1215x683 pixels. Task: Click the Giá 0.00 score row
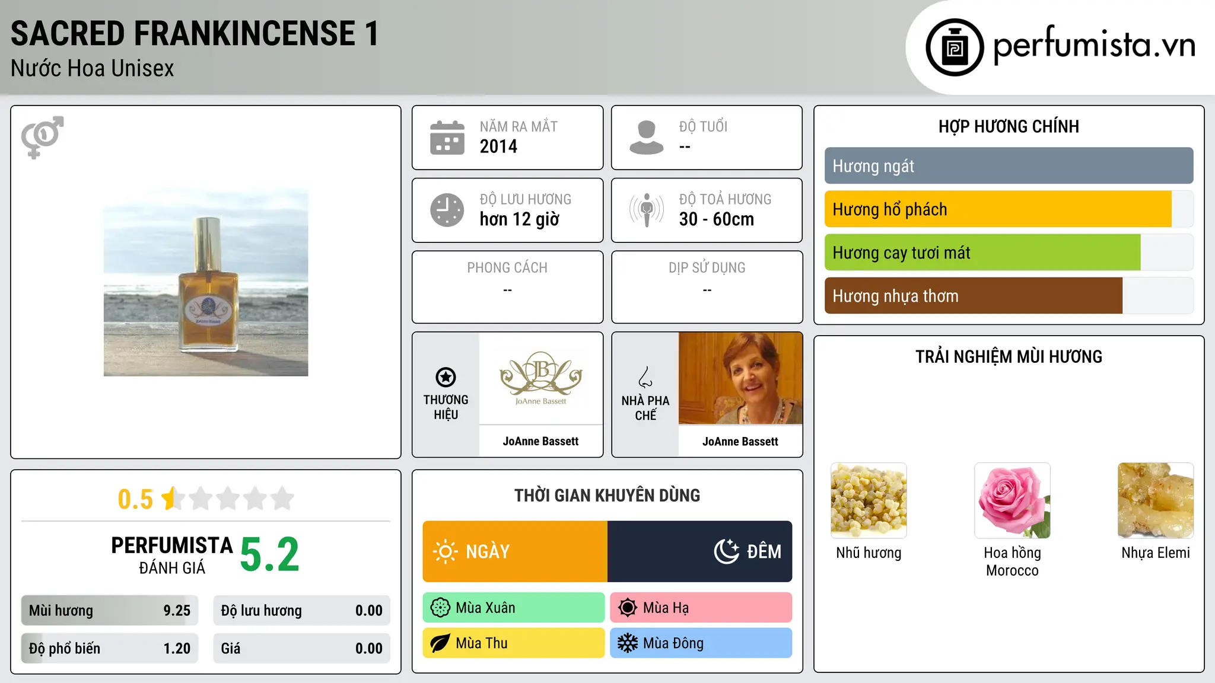pyautogui.click(x=301, y=649)
